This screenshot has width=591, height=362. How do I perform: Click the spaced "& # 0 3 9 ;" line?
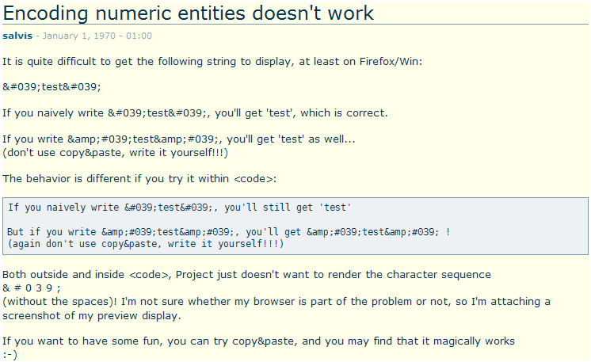pyautogui.click(x=31, y=288)
